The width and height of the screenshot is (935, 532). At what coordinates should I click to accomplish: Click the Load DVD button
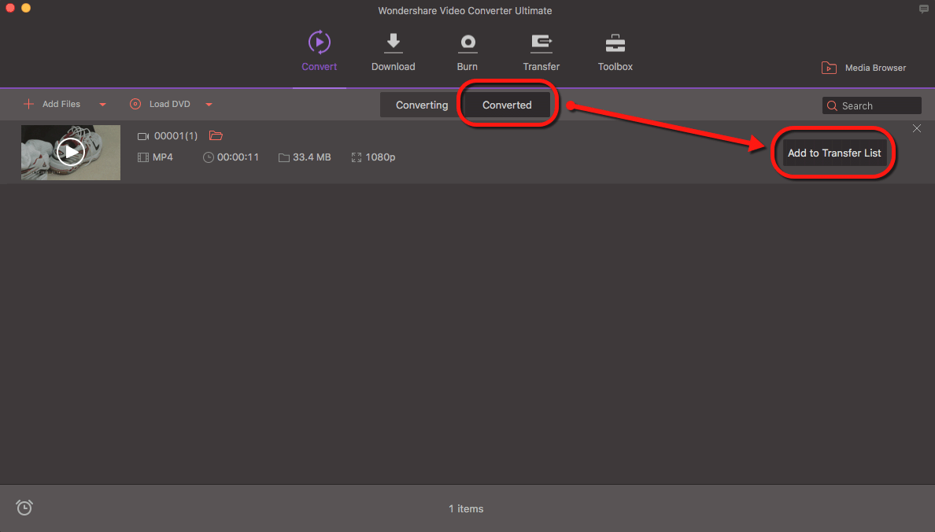click(160, 104)
